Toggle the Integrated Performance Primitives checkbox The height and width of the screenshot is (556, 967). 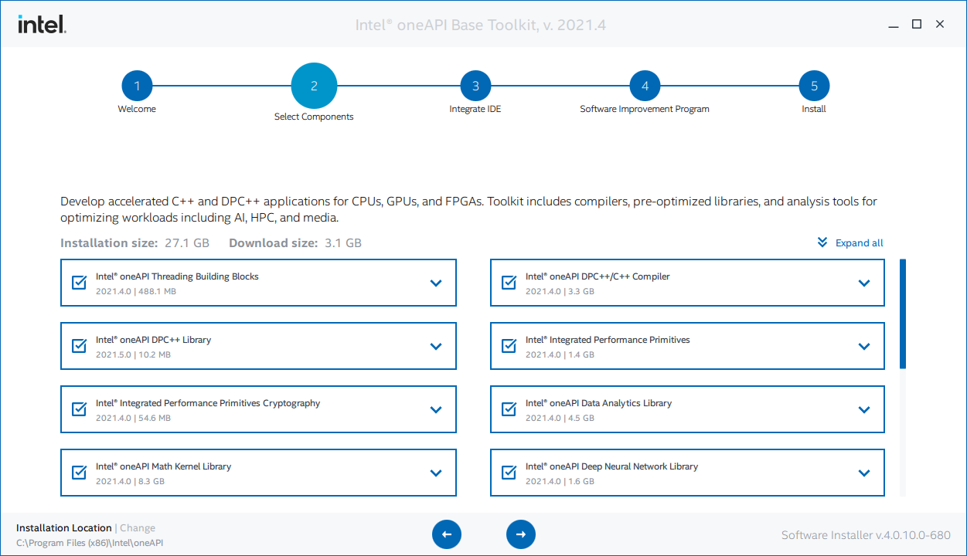tap(509, 346)
